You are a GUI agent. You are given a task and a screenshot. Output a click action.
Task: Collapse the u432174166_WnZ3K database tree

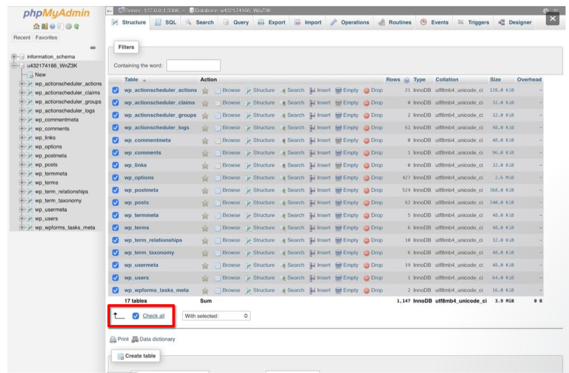14,66
